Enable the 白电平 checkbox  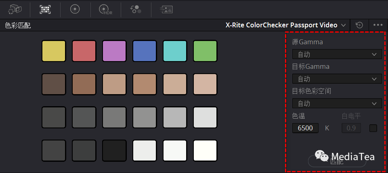(373, 128)
